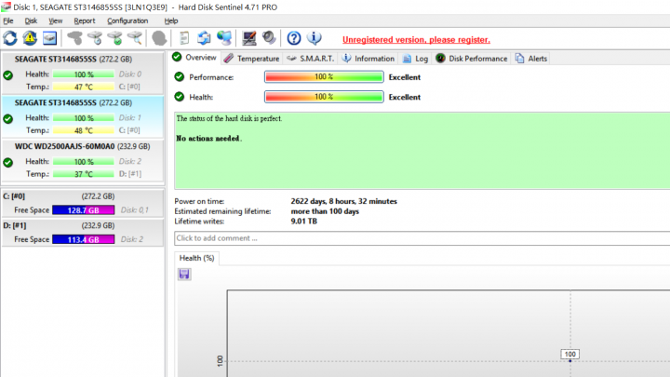
Task: Click the D: free space 113.4 GB bar
Action: [x=84, y=239]
